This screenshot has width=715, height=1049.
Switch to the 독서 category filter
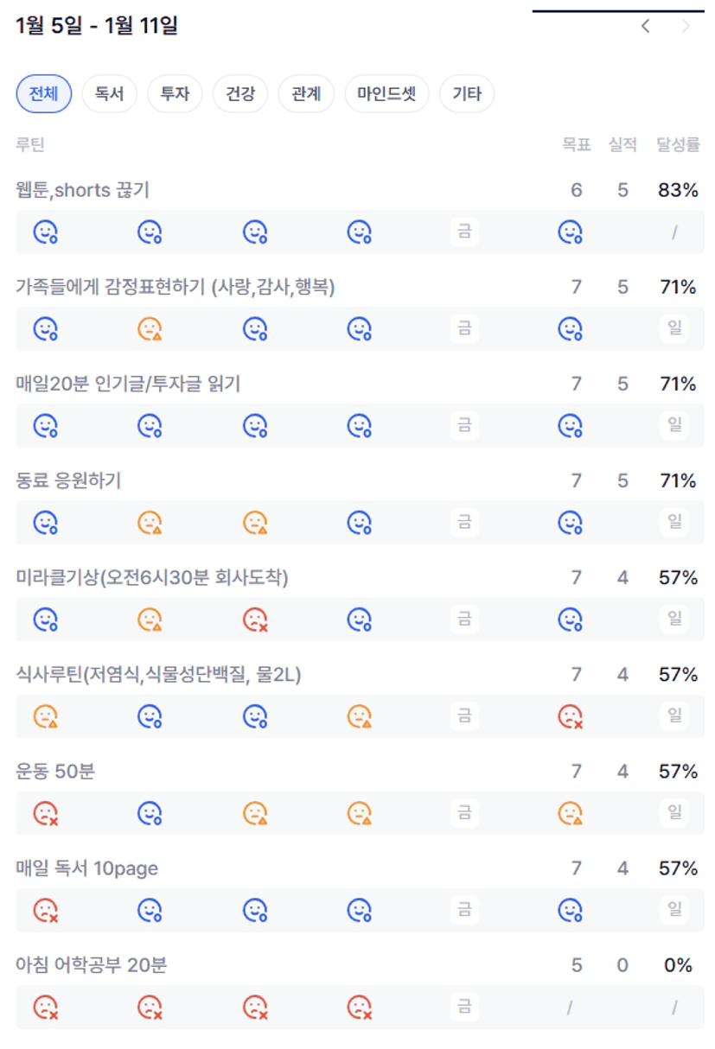click(109, 93)
